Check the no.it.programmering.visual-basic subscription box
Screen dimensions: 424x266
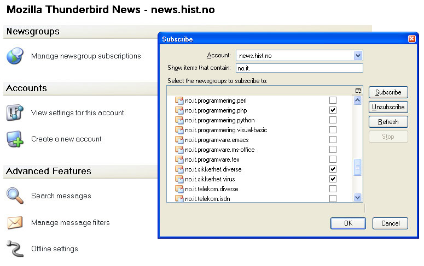333,129
